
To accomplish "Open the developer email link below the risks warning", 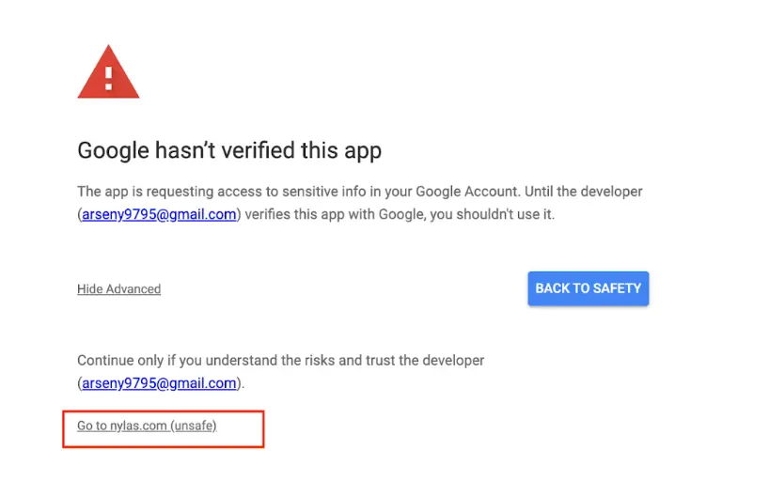I will 158,383.
